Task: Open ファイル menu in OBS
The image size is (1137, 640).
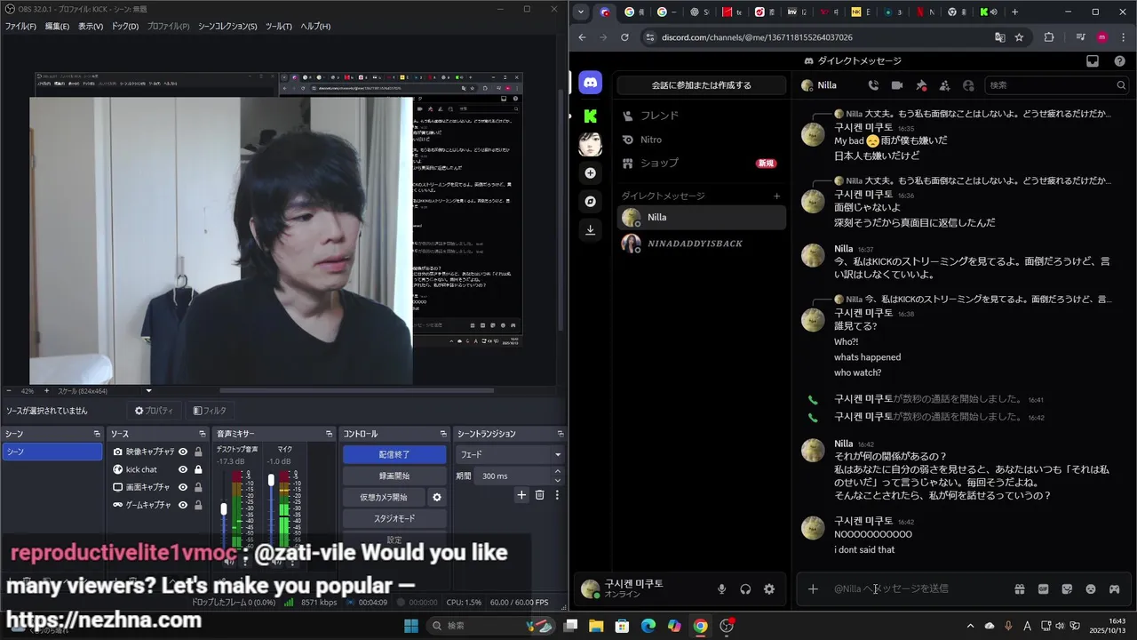Action: coord(20,26)
